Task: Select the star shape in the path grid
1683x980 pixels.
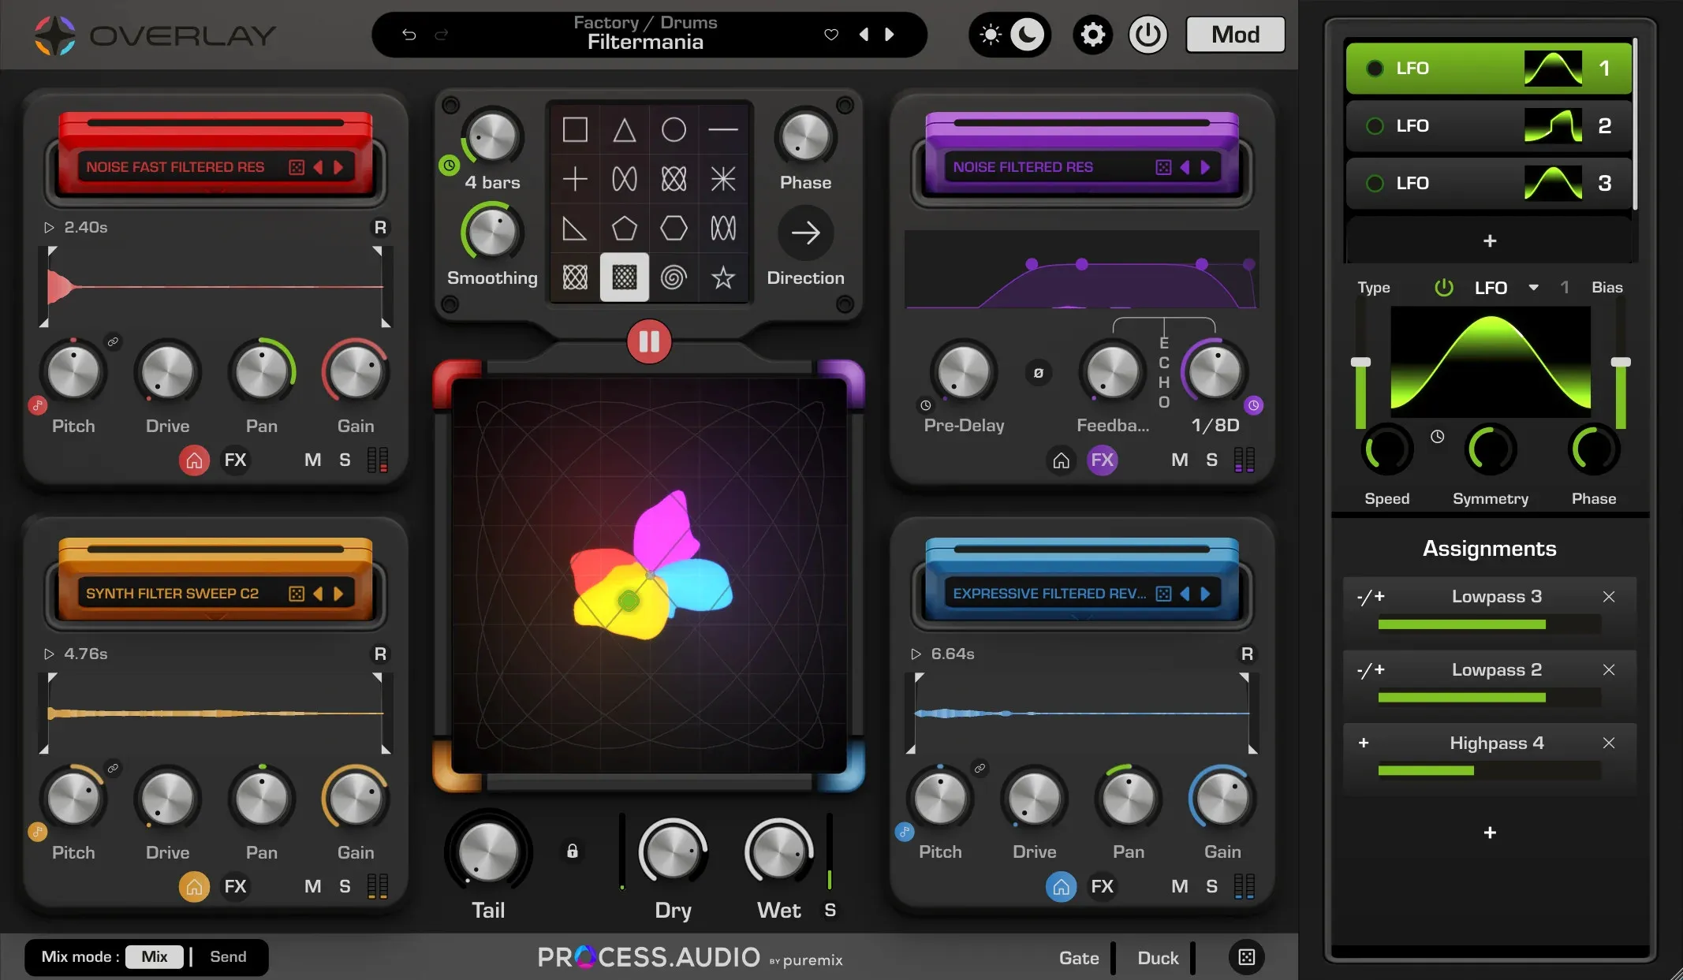Action: click(723, 278)
